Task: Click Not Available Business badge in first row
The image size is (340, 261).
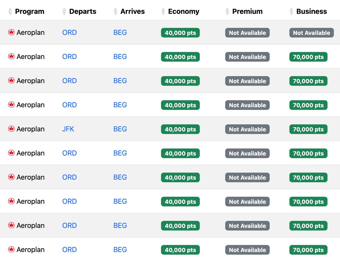Action: coord(311,33)
